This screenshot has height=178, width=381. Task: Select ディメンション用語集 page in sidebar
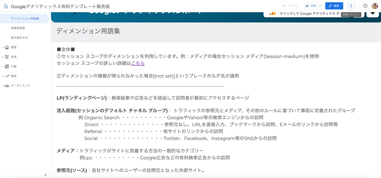[x=25, y=18]
